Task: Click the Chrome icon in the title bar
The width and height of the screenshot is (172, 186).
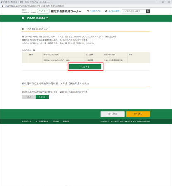Action: pyautogui.click(x=2, y=2)
